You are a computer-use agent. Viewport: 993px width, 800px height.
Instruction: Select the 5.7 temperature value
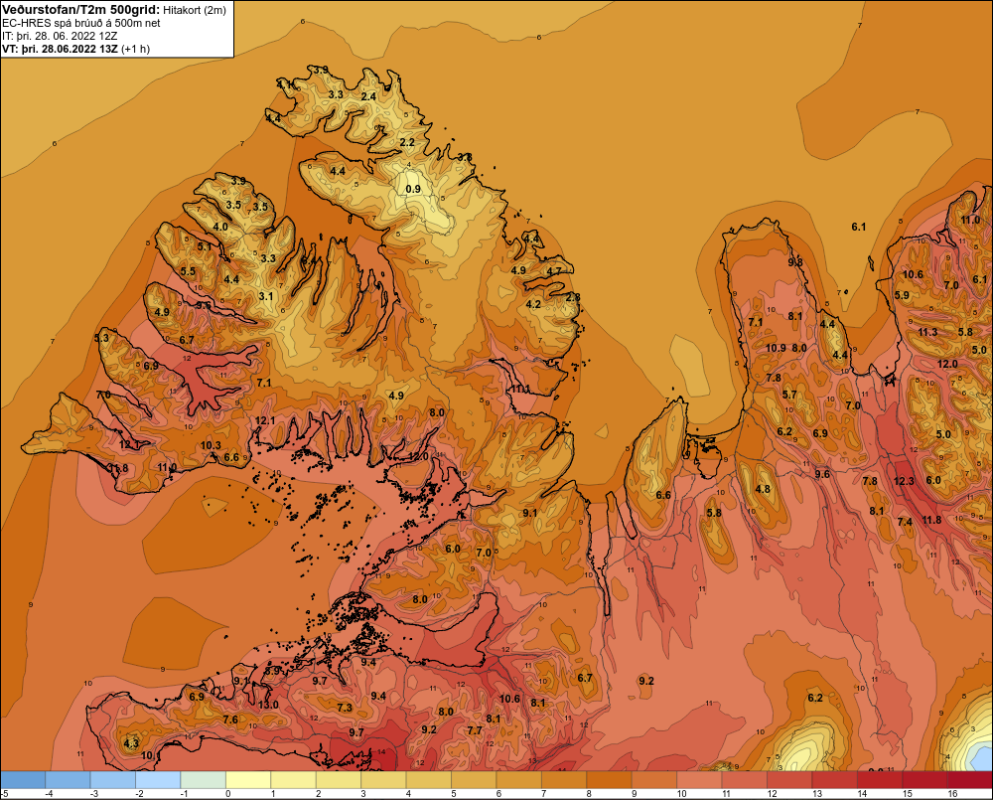pos(789,395)
